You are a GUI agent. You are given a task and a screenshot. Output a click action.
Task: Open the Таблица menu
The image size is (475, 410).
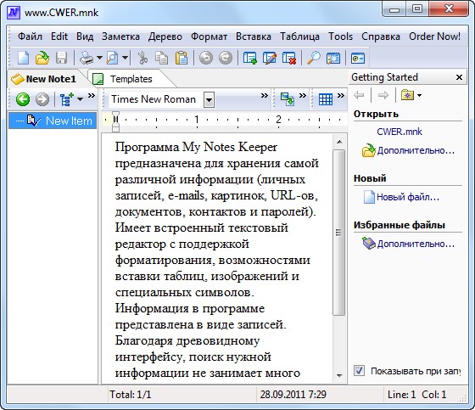point(299,37)
